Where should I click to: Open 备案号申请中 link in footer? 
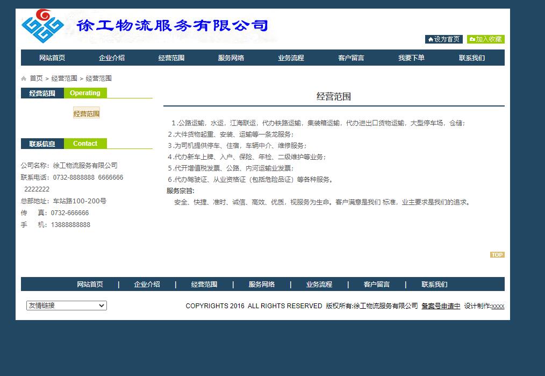click(442, 306)
